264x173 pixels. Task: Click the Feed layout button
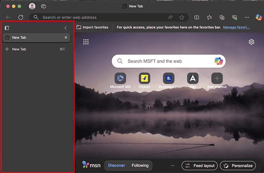[199, 166]
